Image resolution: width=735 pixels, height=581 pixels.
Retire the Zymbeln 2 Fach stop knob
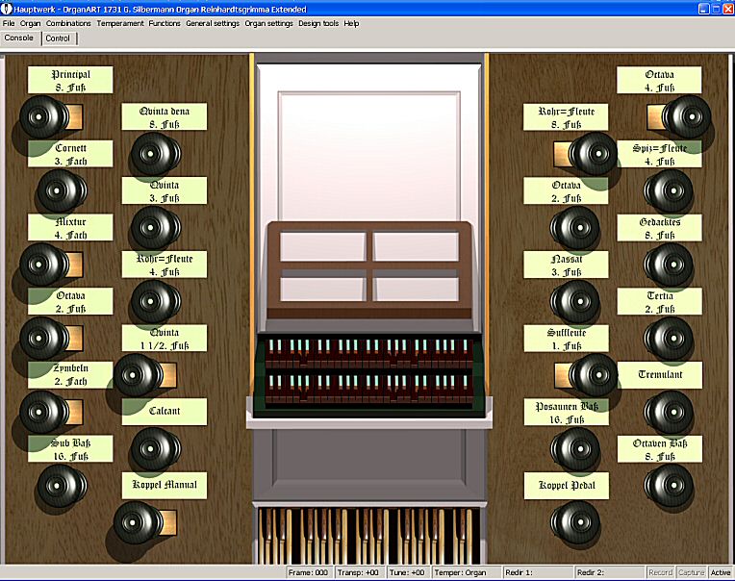click(x=44, y=413)
